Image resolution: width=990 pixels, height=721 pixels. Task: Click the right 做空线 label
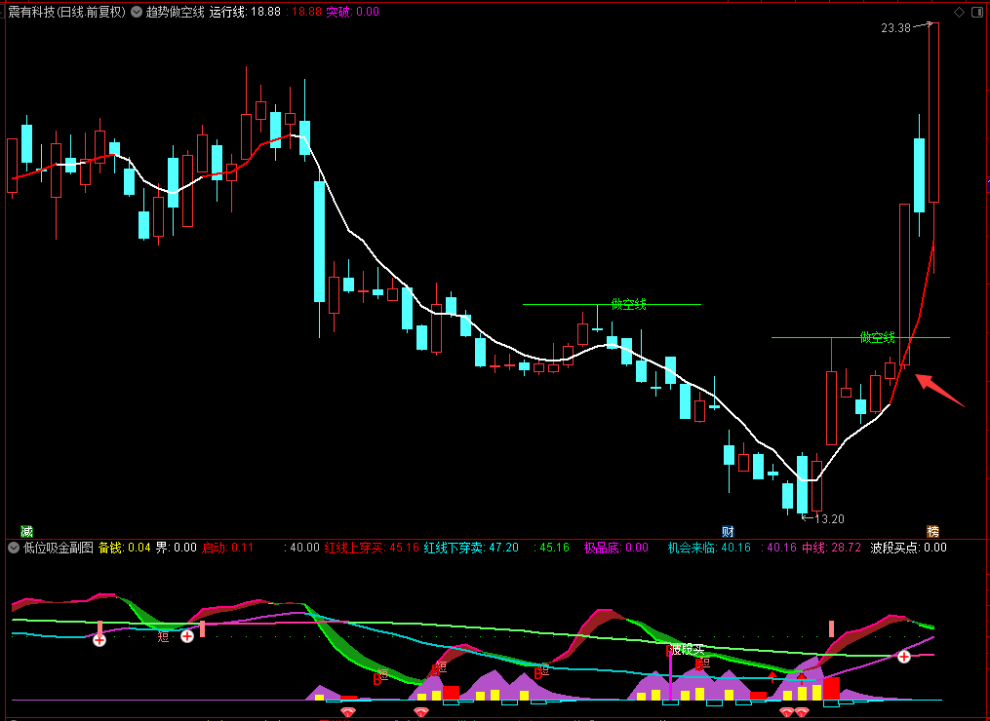click(x=878, y=337)
